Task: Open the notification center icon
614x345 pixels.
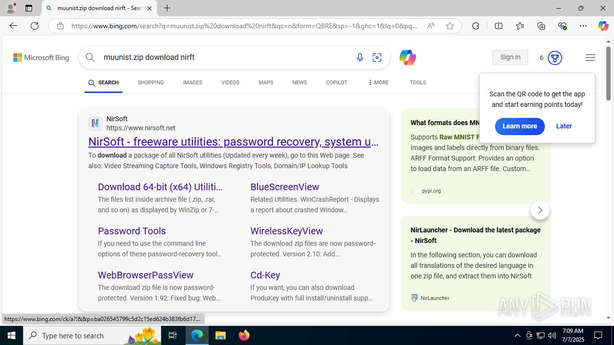Action: (598, 335)
